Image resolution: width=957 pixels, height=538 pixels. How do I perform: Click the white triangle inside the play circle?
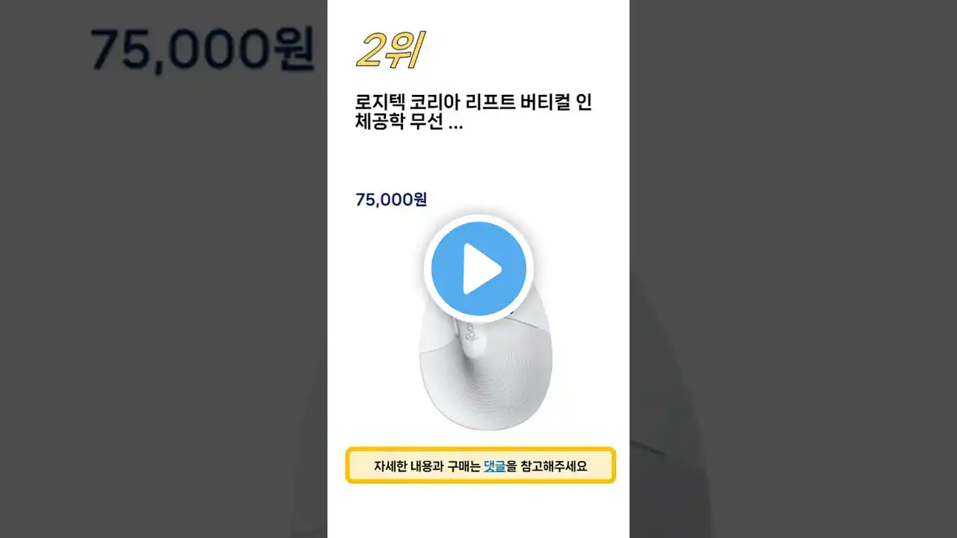pyautogui.click(x=481, y=269)
